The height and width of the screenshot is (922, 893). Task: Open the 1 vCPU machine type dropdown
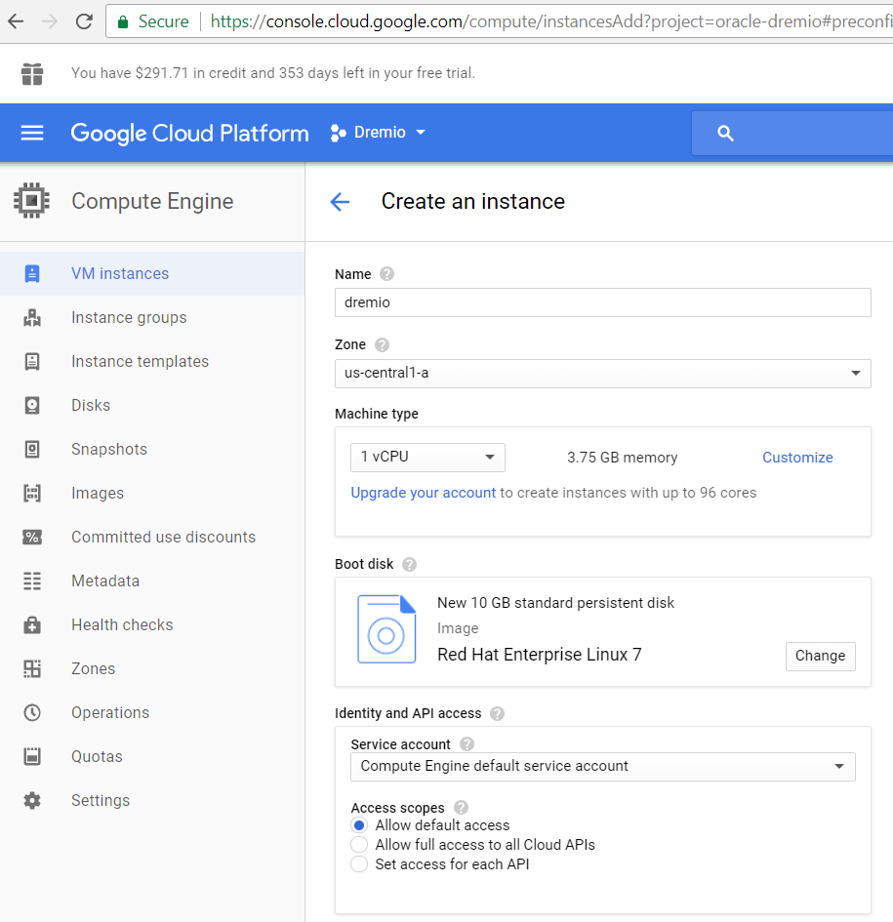(x=427, y=458)
